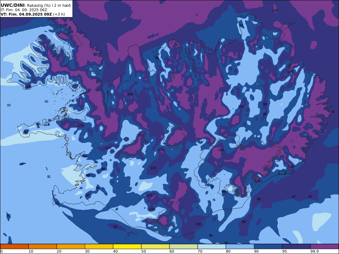Select the initial time line "IT: Fim. 04. 09. 2025 06Z"

[24, 10]
